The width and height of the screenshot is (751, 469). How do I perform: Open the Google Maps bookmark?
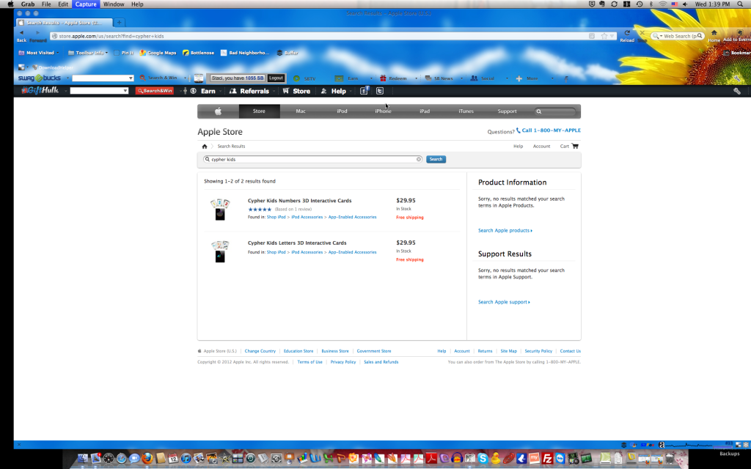pyautogui.click(x=158, y=53)
